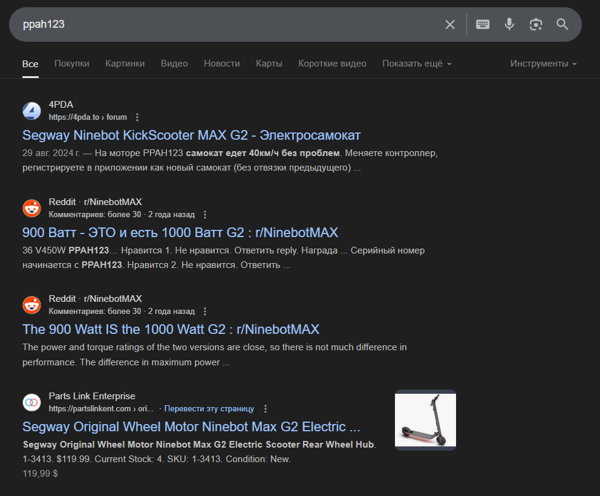Click the 4PDA site favicon
Screen dimensions: 600x496
(32, 111)
